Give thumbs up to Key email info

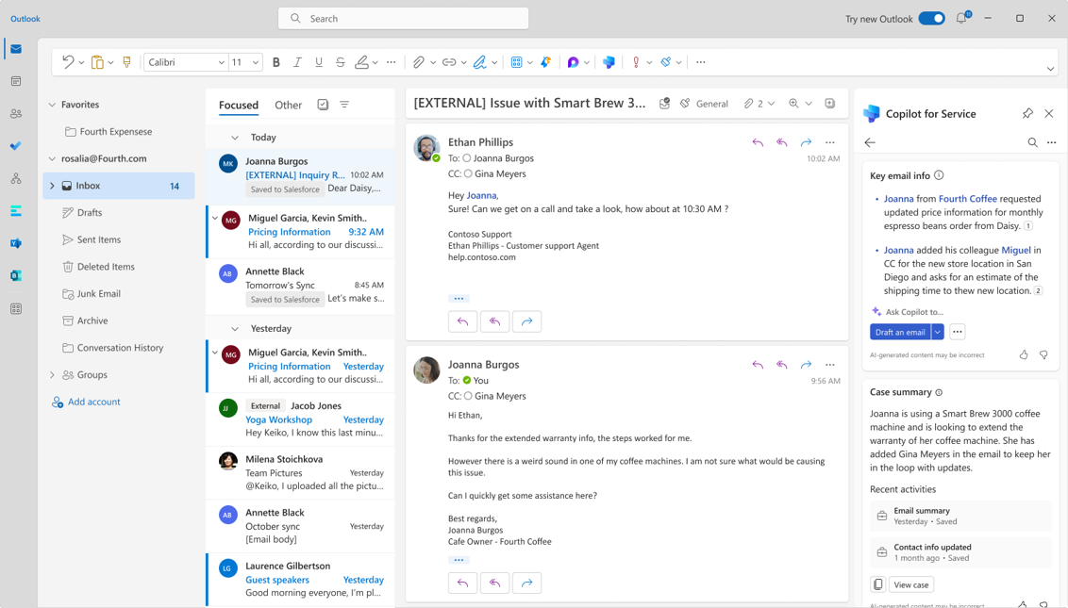point(1023,354)
